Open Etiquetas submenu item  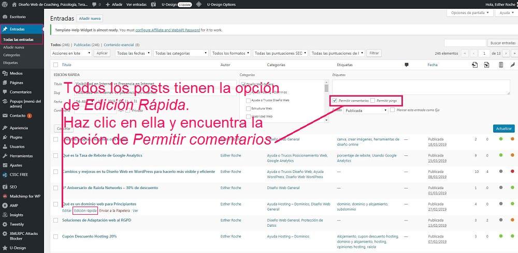pyautogui.click(x=10, y=62)
